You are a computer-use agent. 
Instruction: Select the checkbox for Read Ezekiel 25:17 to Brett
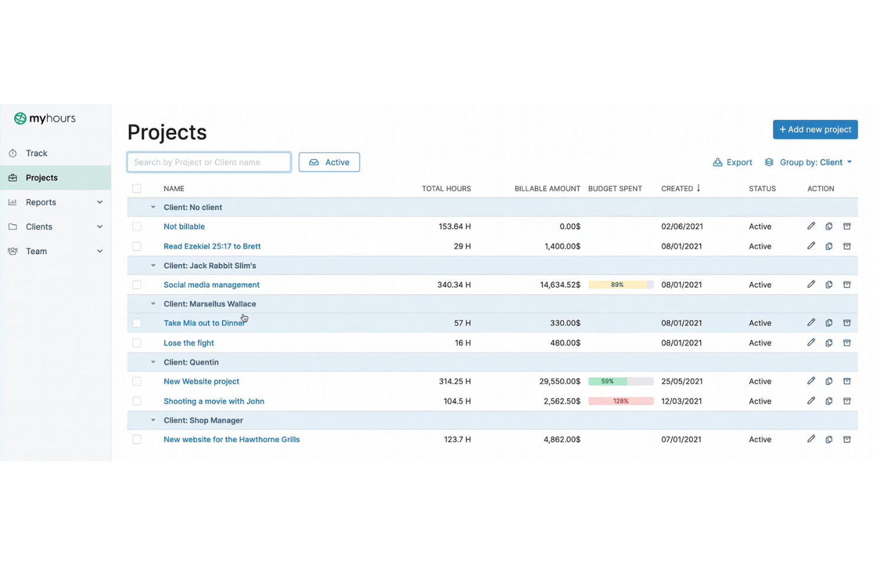[137, 246]
